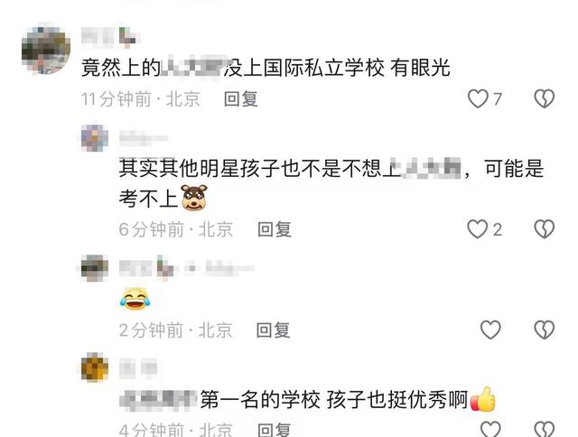Open avatar of 第一名的学校 commenter
Viewport: 578px width, 437px height.
95,367
